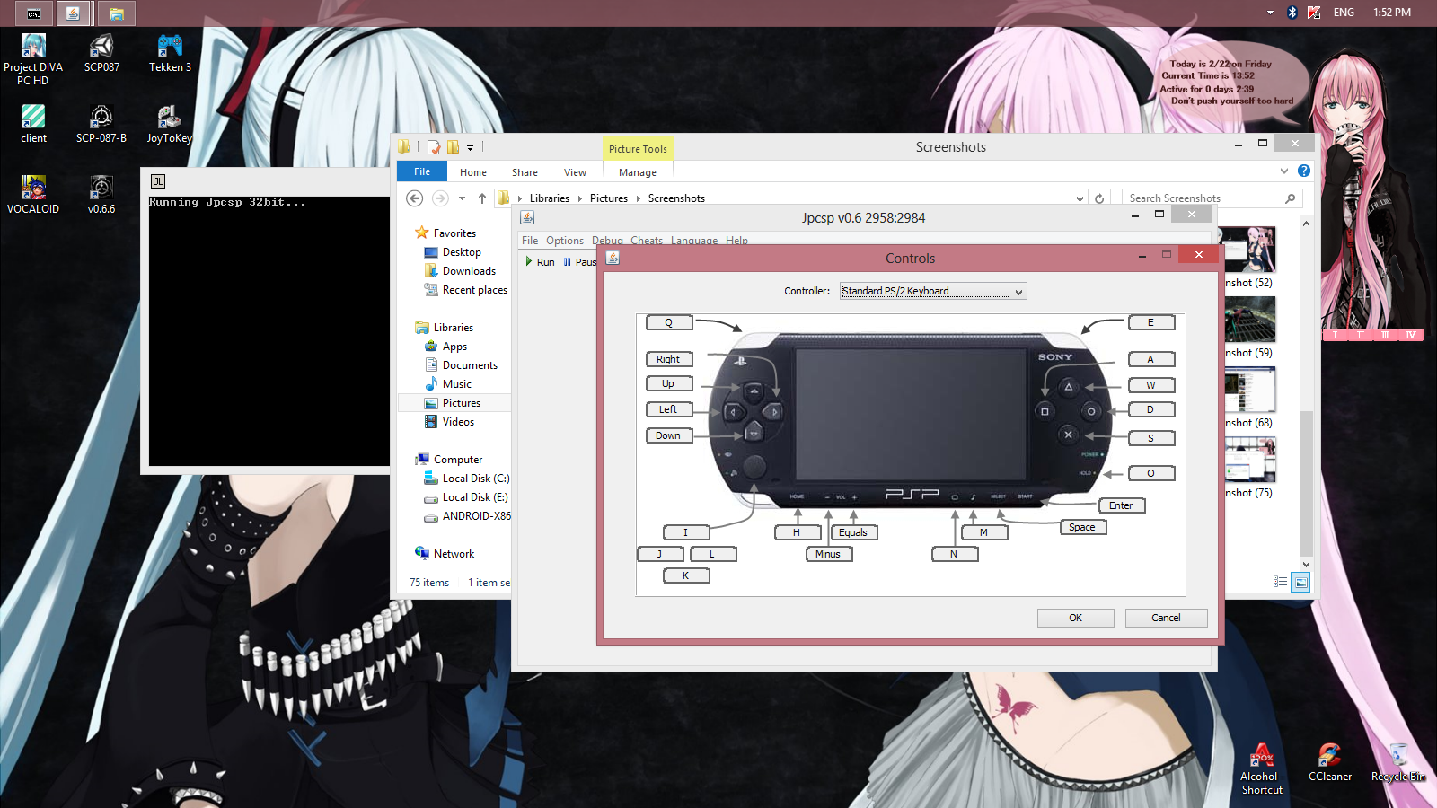Switch to the command prompt taskbar button

(33, 13)
